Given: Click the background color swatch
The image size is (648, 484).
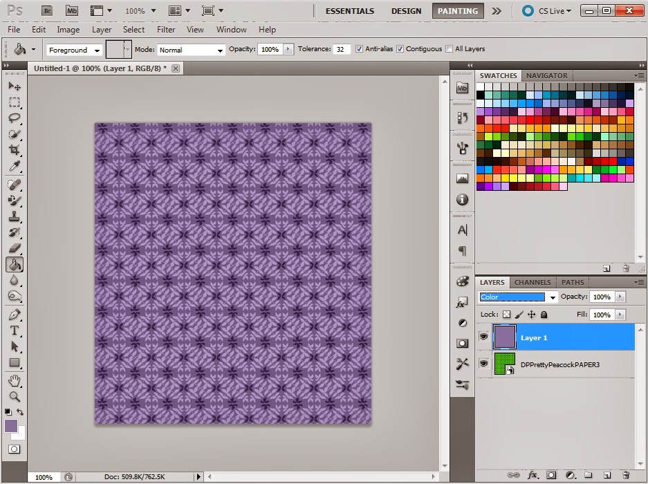Looking at the screenshot, I should (x=21, y=435).
